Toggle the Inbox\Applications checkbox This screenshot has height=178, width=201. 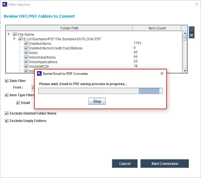[x=26, y=62]
